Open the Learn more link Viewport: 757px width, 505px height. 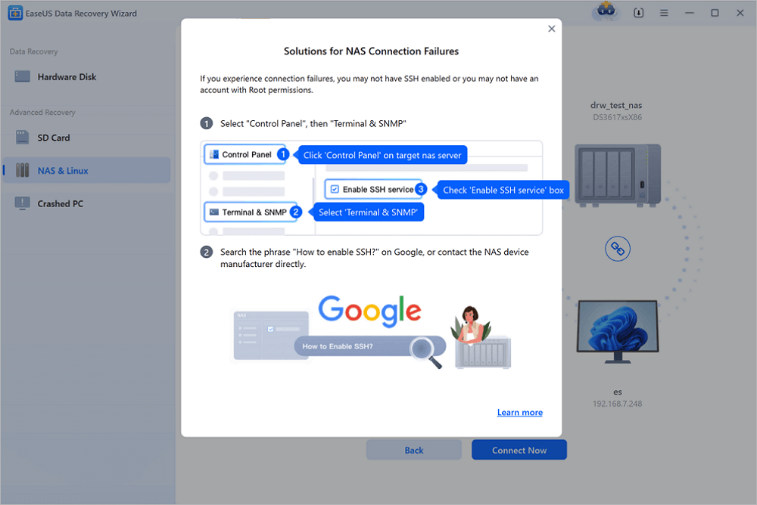tap(520, 413)
